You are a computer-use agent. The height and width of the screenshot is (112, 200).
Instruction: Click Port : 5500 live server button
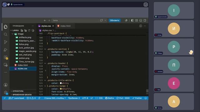coord(123,98)
